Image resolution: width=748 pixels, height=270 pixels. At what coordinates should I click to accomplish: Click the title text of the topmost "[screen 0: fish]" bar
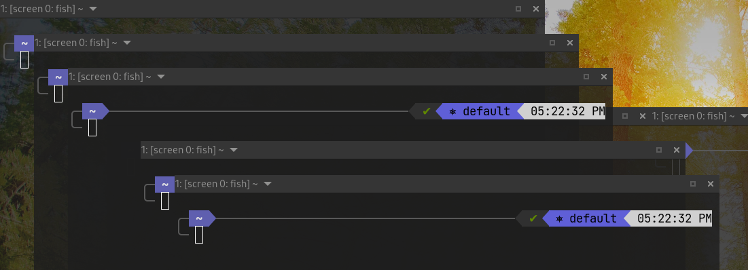[43, 9]
